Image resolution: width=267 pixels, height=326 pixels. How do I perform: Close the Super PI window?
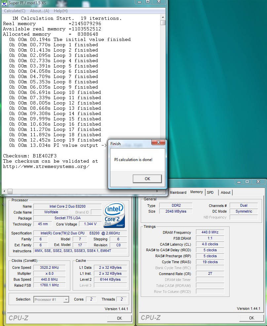(159, 2)
